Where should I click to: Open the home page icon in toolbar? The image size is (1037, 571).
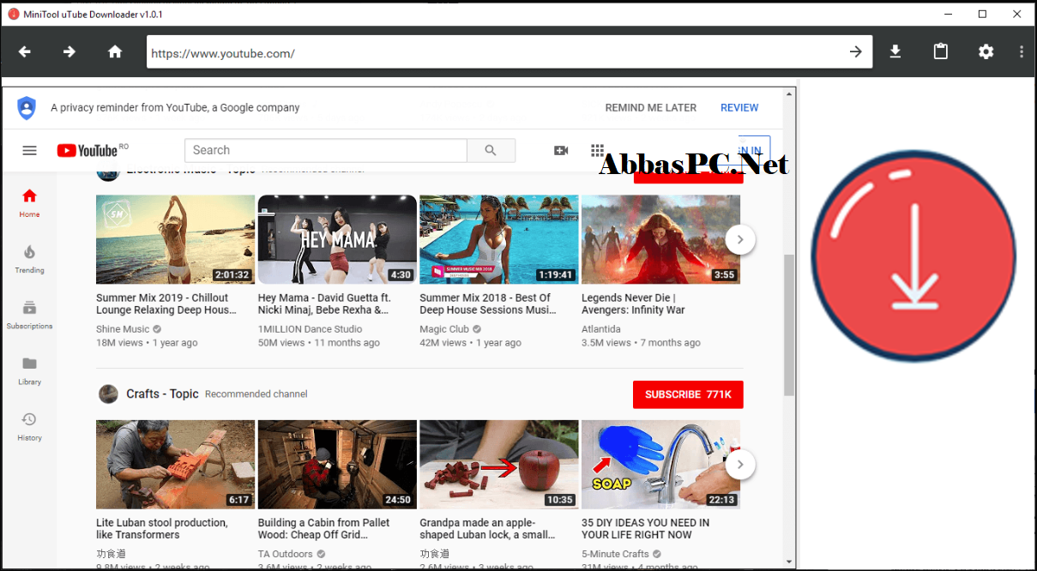pos(115,52)
